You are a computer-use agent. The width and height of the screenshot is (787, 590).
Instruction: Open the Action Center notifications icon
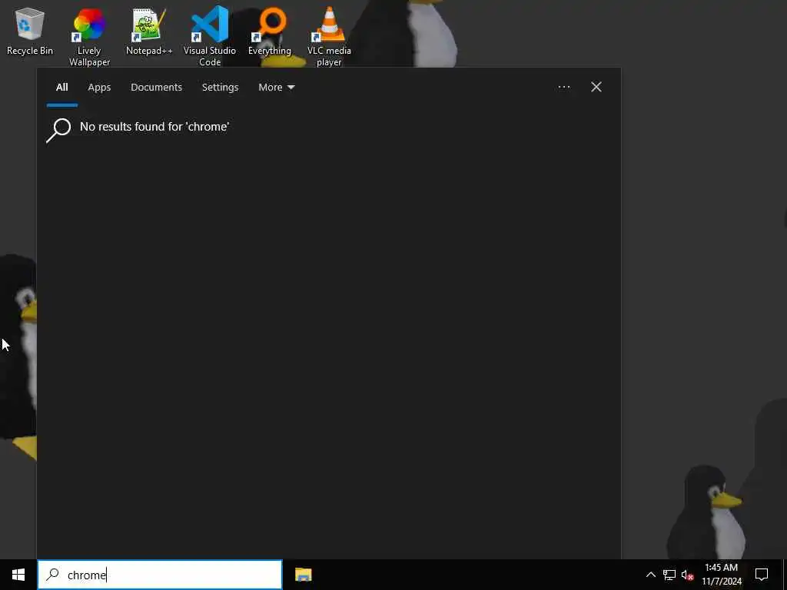pos(762,575)
